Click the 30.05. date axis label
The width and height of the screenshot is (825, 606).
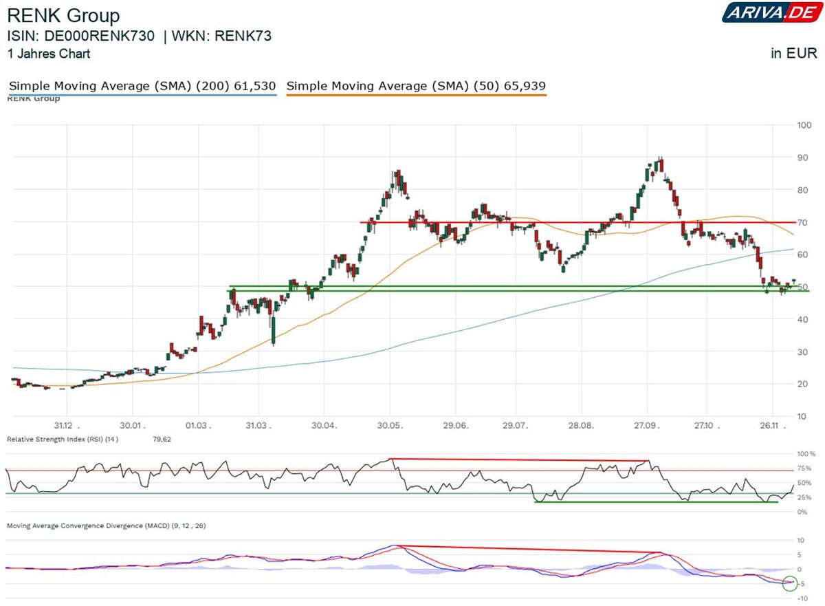click(390, 426)
